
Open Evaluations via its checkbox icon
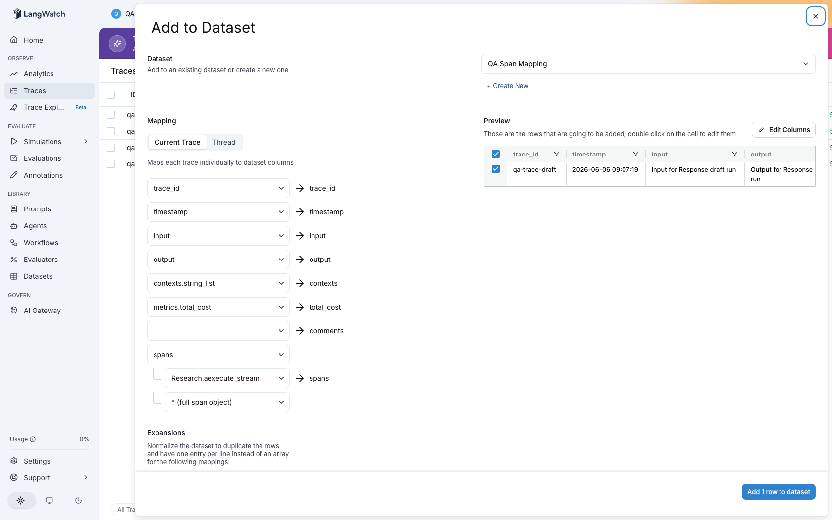[x=14, y=158]
